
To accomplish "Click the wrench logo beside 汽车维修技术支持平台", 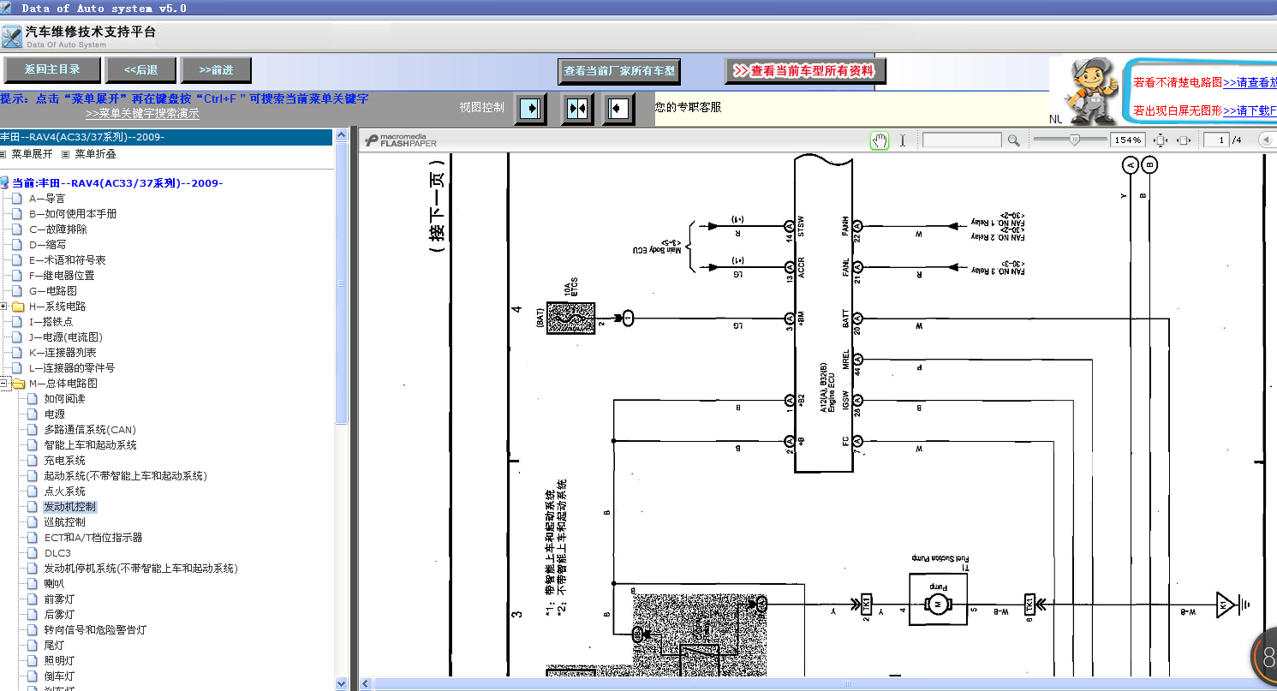I will [11, 36].
